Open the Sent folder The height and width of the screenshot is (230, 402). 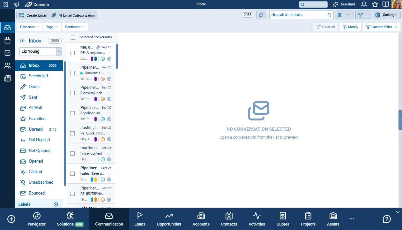[39, 97]
